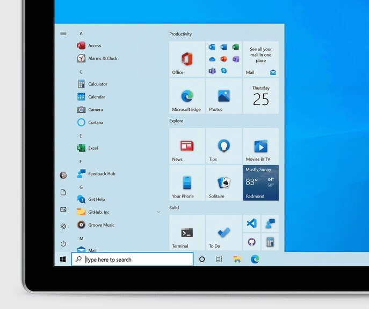Click the Explore group header

[176, 121]
